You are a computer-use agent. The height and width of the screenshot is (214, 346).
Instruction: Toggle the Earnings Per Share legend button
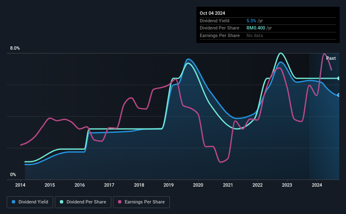tap(141, 202)
